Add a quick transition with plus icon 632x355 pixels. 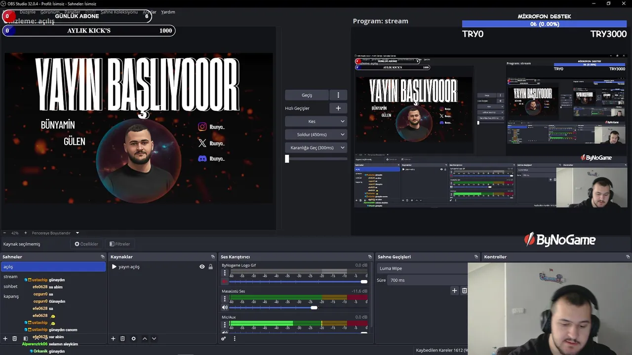tap(338, 108)
